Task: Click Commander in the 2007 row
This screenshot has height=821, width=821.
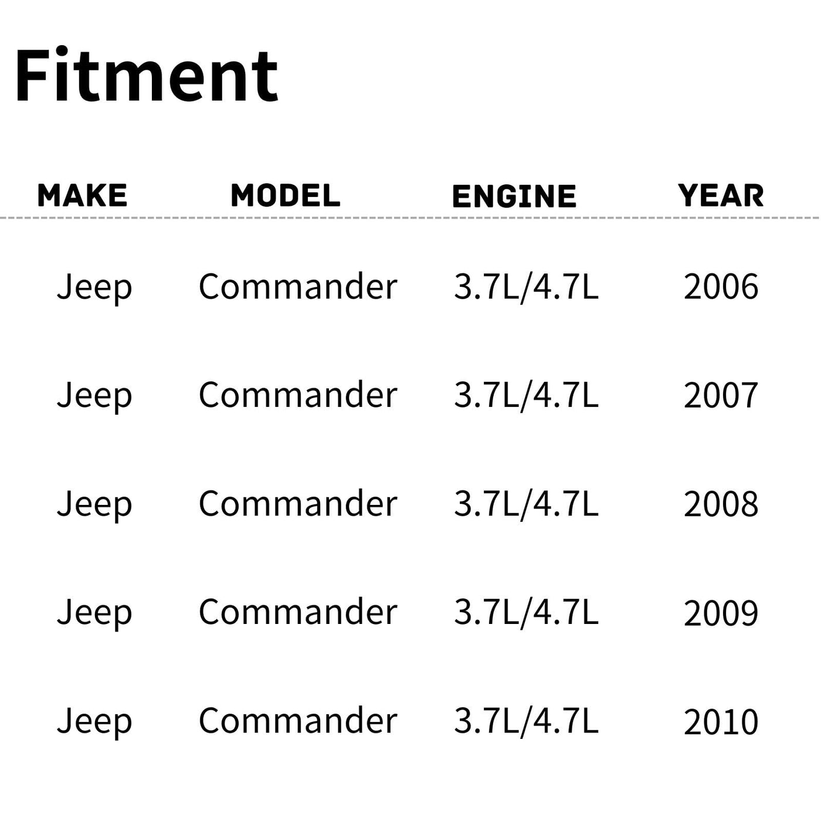Action: point(298,395)
